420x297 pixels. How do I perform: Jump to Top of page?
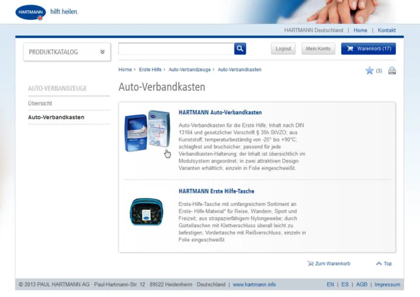384,264
